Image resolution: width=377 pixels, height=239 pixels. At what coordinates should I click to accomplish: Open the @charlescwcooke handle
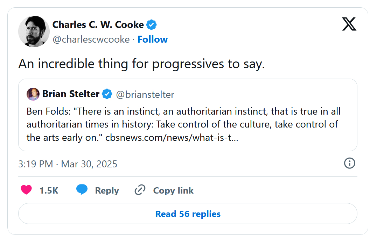tap(91, 39)
